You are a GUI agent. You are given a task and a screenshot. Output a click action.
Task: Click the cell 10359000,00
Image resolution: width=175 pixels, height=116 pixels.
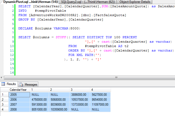59,109
